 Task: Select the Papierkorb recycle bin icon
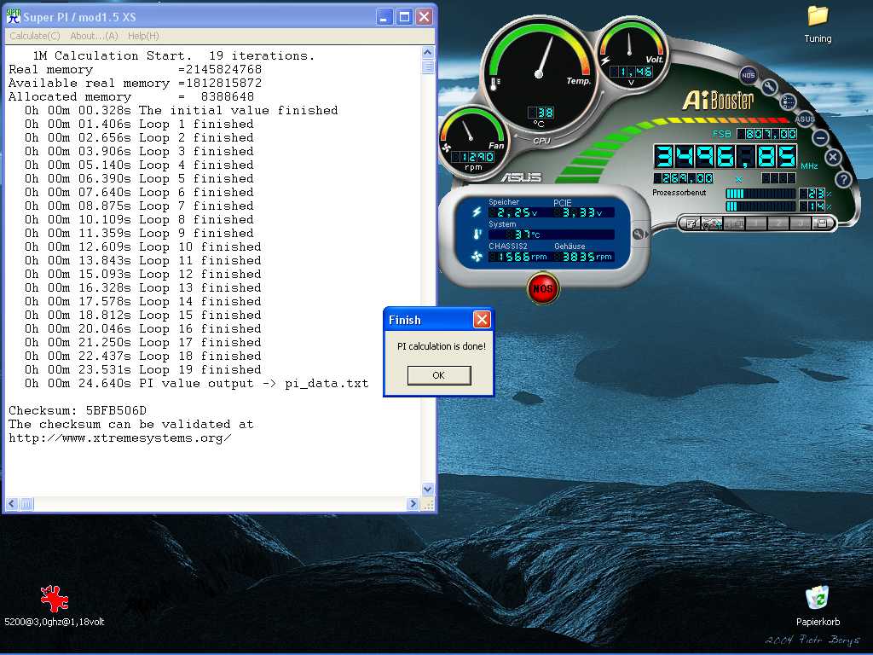point(818,606)
